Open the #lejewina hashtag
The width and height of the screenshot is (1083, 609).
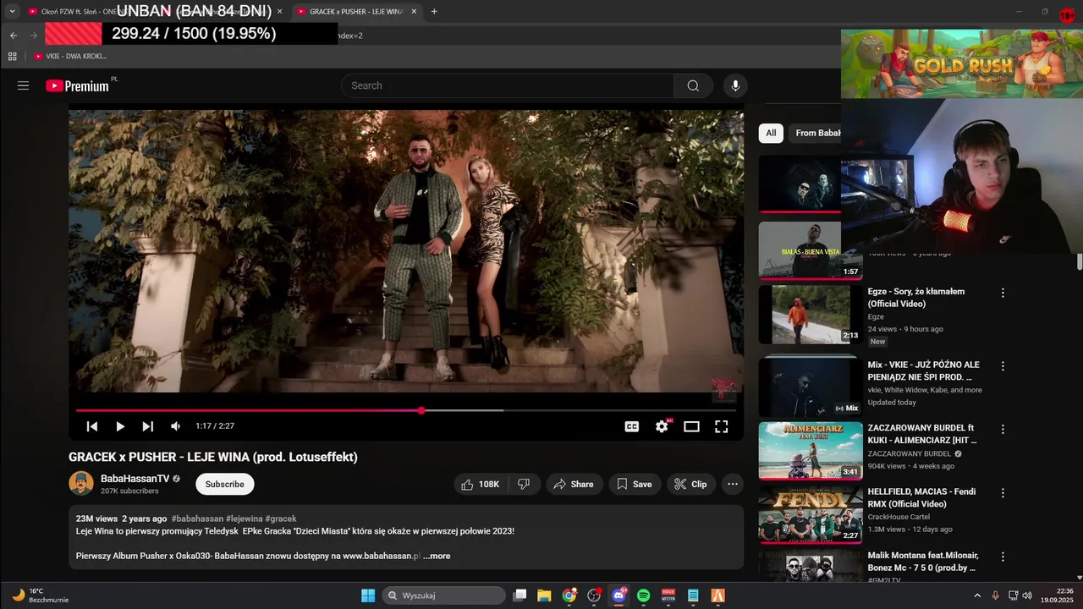point(245,518)
